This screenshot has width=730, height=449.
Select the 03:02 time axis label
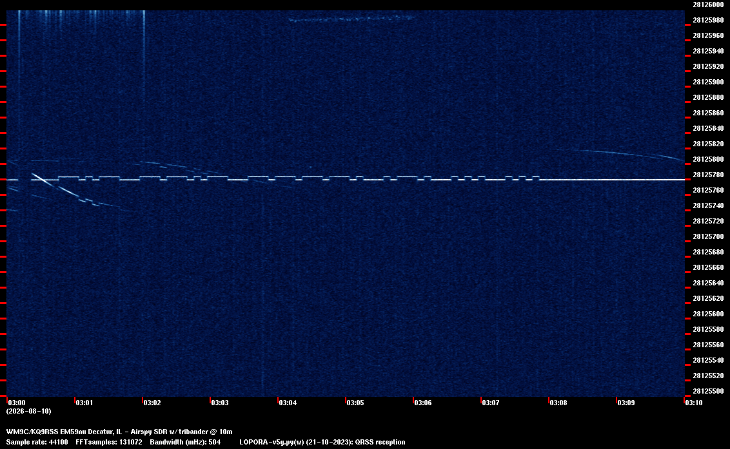tap(152, 403)
